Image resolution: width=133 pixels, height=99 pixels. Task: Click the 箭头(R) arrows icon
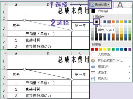93,78
